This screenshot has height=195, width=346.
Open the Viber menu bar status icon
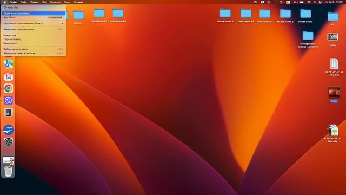(x=262, y=2)
